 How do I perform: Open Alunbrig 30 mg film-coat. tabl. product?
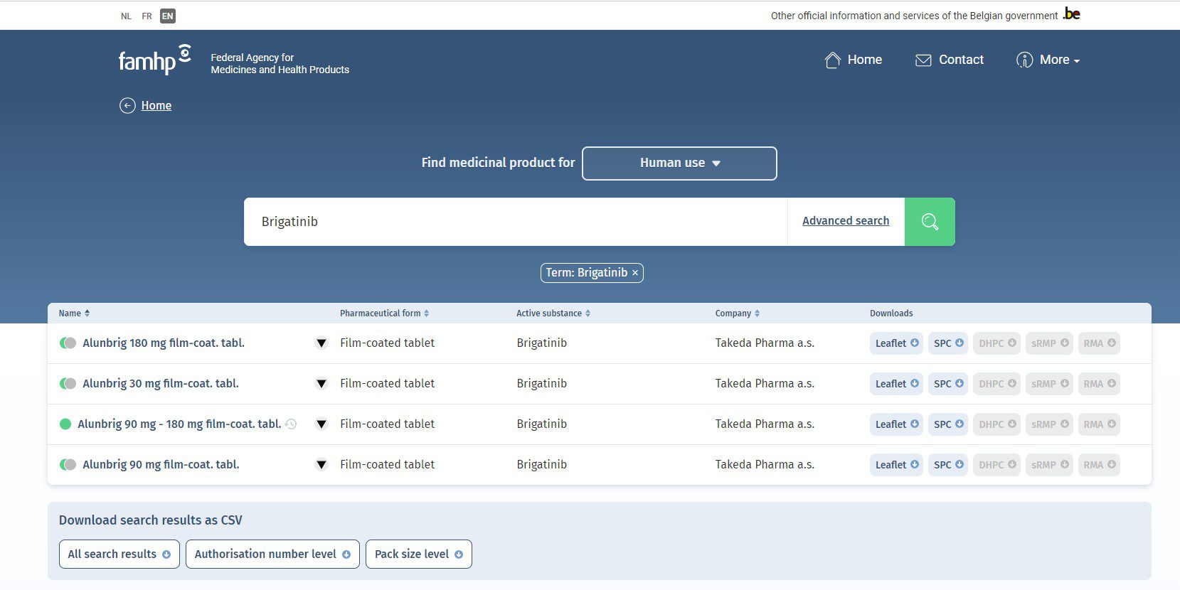pyautogui.click(x=161, y=384)
